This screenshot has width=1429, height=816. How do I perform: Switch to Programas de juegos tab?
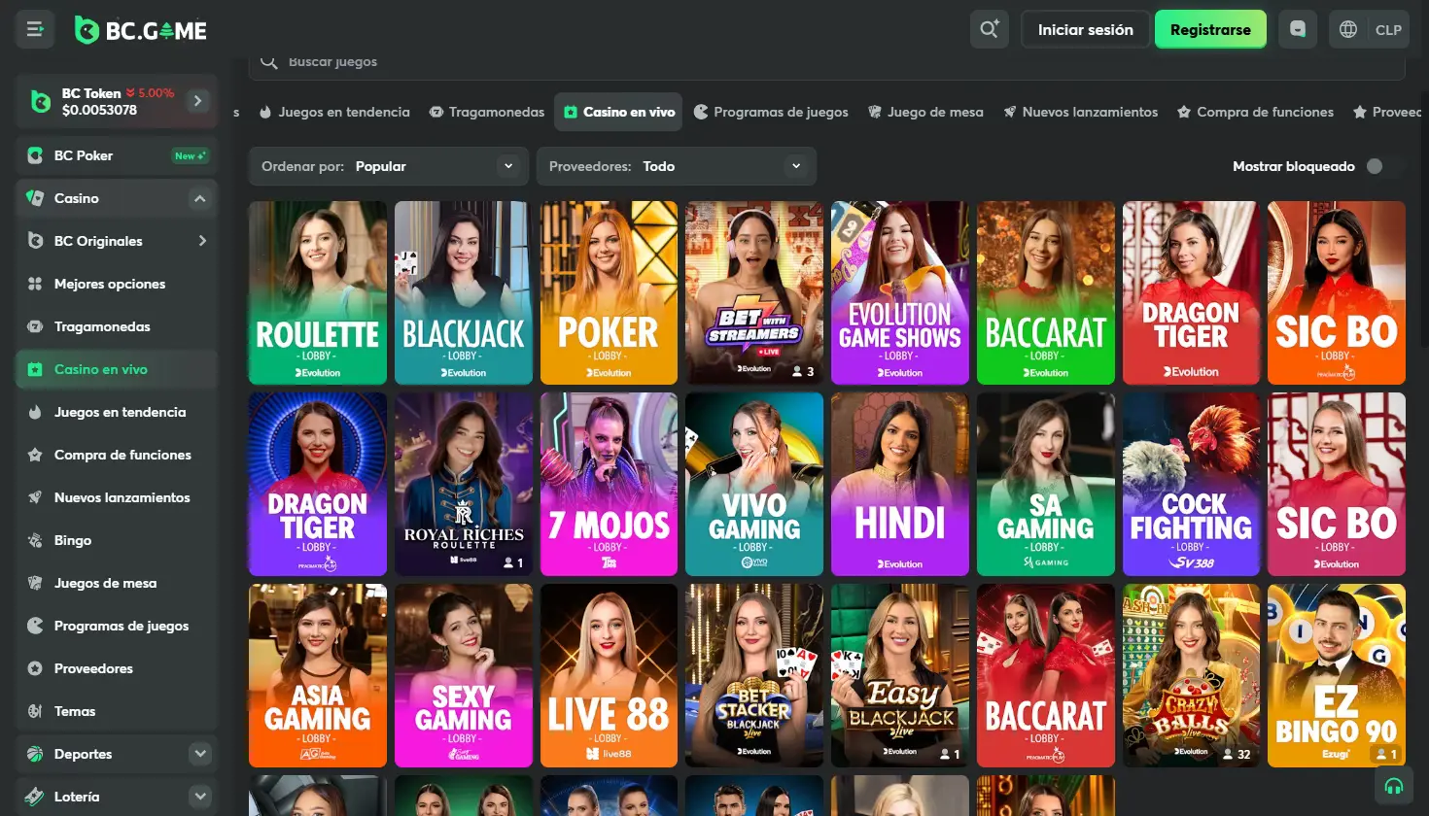coord(771,112)
